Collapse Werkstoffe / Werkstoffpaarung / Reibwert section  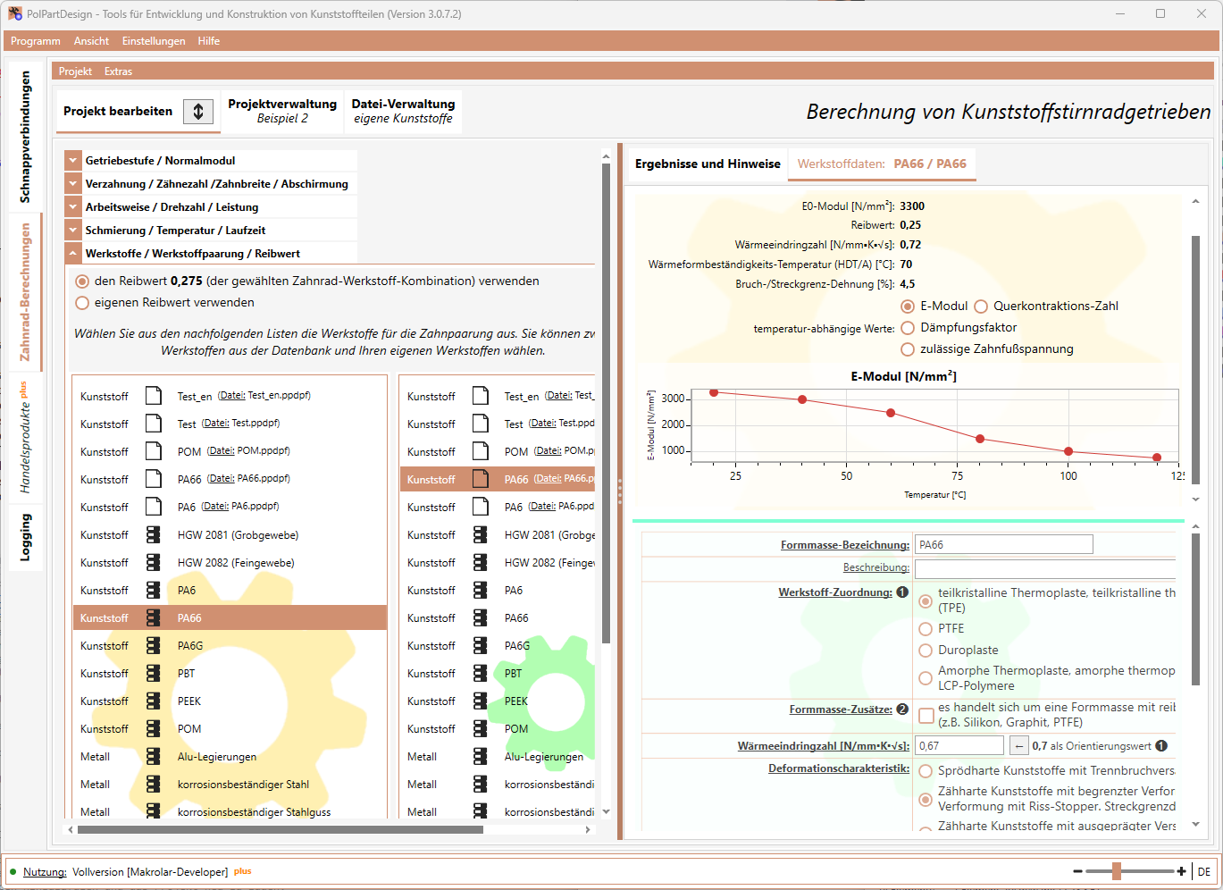pos(72,254)
